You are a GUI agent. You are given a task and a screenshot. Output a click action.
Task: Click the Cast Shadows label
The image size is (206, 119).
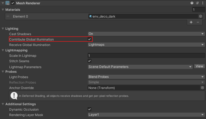[x=20, y=34]
